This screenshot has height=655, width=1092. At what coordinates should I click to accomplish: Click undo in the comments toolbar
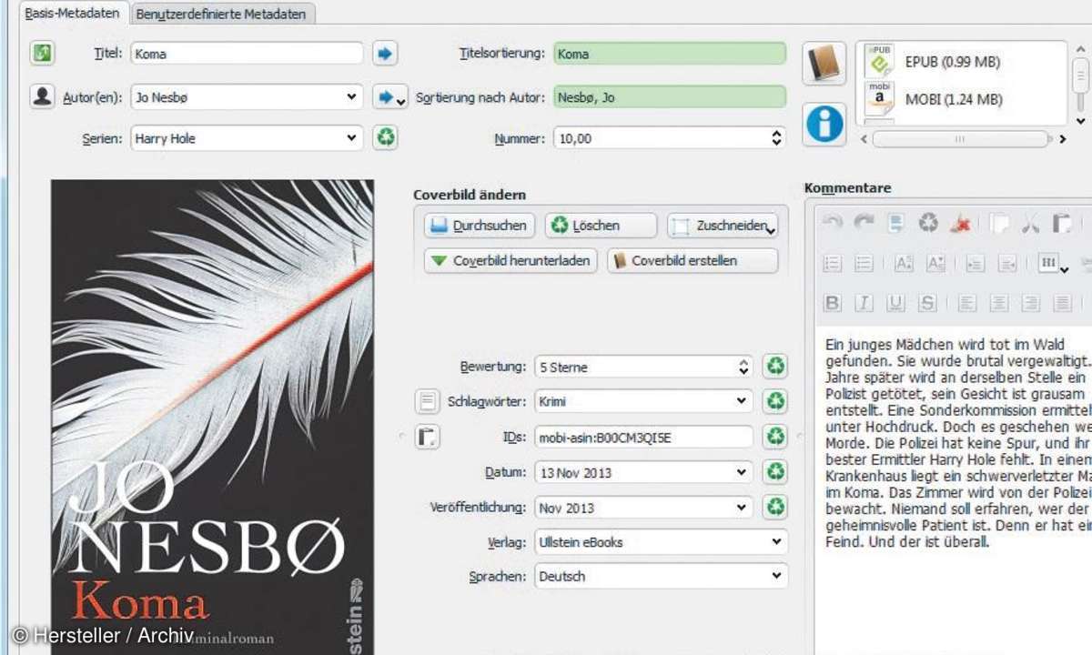point(832,224)
